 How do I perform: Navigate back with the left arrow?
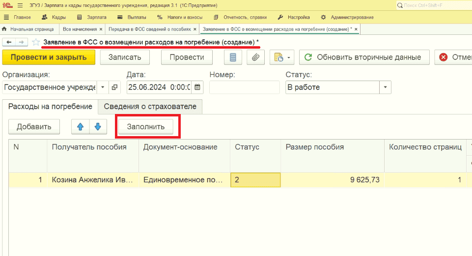click(9, 42)
